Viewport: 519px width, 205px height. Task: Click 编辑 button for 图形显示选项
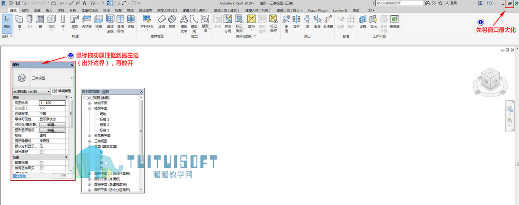coord(52,130)
